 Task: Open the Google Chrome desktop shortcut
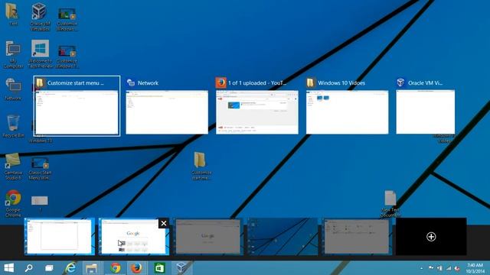pyautogui.click(x=13, y=203)
